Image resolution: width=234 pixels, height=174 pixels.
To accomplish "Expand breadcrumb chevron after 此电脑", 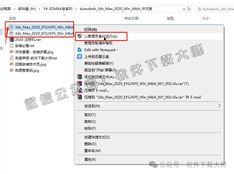I will [14, 9].
